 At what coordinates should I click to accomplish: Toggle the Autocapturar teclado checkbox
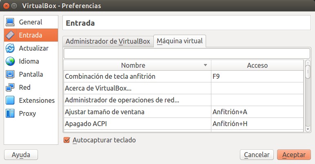[x=67, y=140]
